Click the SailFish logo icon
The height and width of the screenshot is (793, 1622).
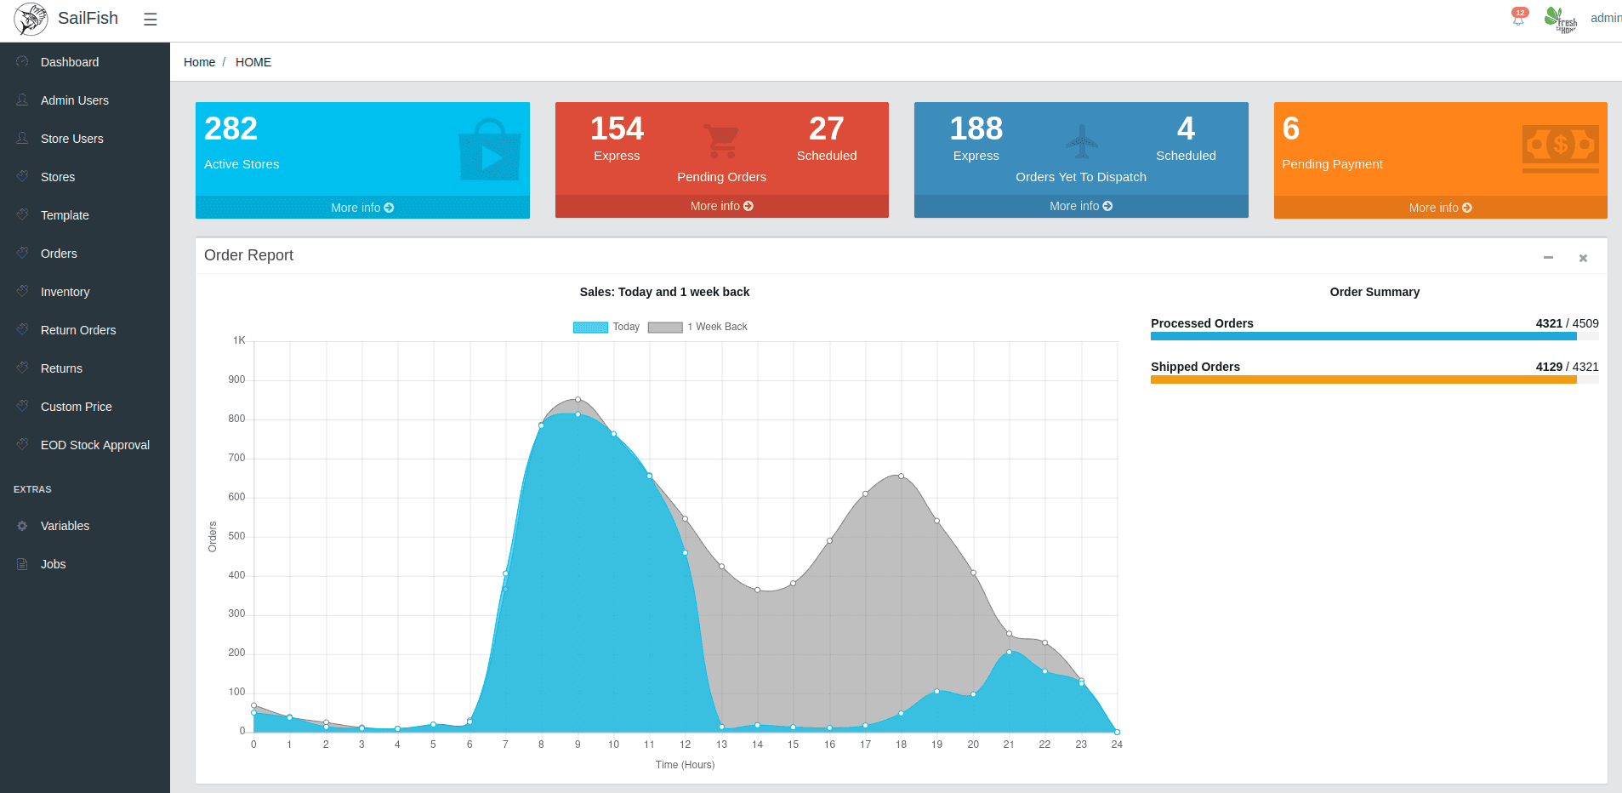click(x=31, y=19)
